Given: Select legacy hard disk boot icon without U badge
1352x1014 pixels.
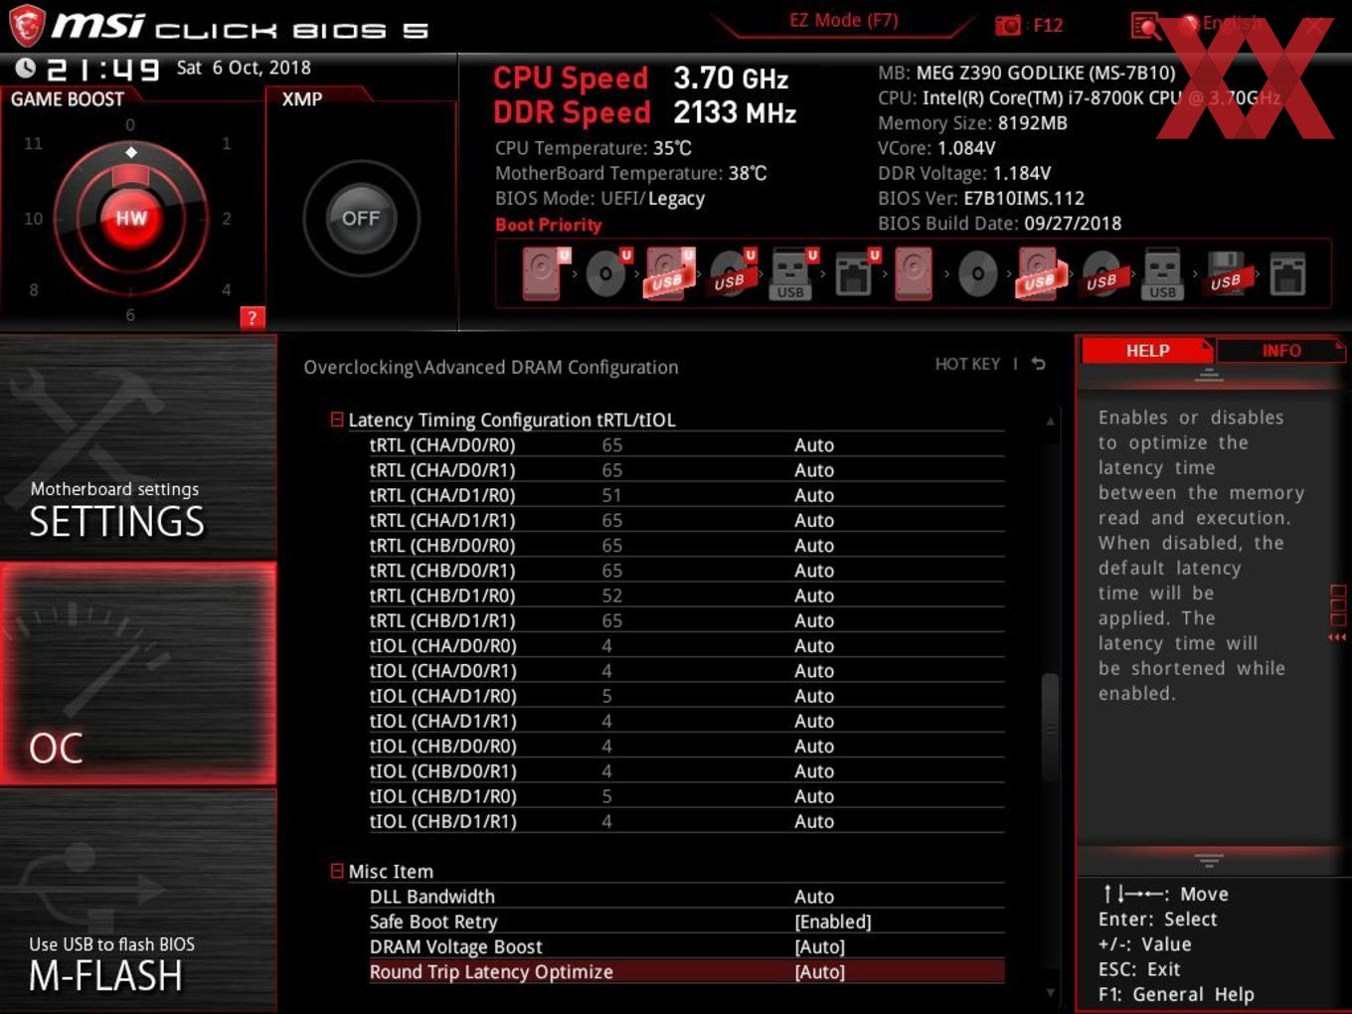Looking at the screenshot, I should point(914,273).
